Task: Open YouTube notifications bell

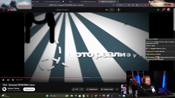Action: pos(163,10)
